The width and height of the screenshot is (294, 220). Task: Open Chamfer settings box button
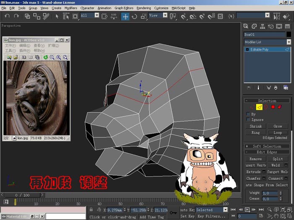pyautogui.click(x=264, y=178)
